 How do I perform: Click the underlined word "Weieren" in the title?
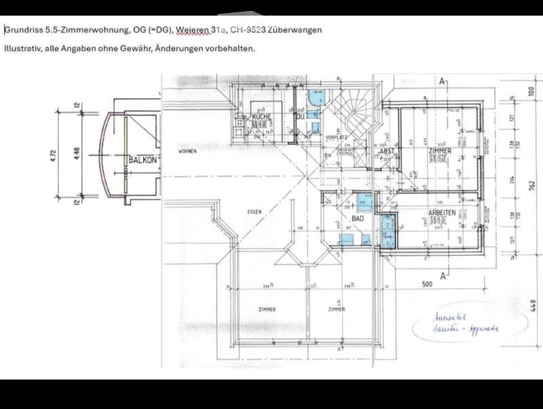point(192,30)
